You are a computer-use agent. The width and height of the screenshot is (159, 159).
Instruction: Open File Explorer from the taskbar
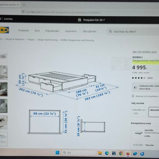(100, 153)
